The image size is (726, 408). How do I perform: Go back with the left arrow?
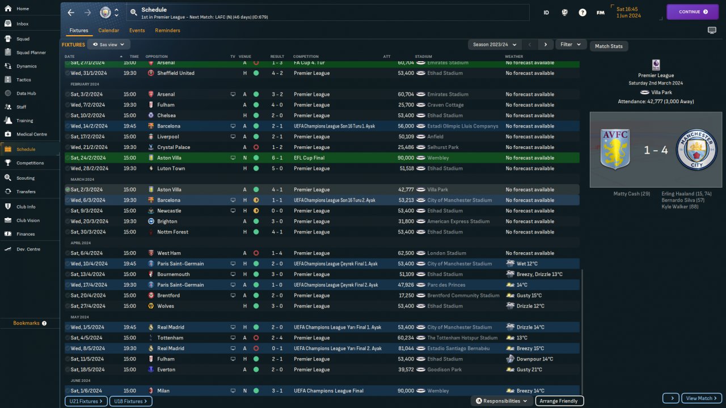click(71, 12)
